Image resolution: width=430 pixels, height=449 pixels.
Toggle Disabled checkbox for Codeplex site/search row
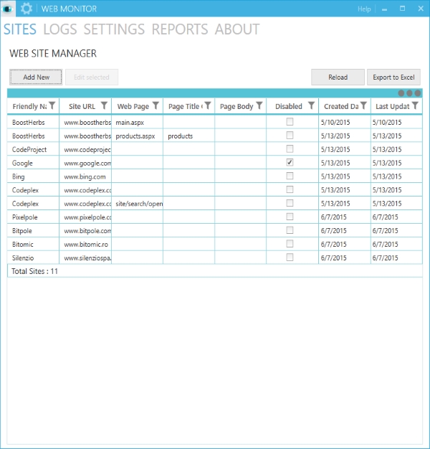click(x=290, y=203)
